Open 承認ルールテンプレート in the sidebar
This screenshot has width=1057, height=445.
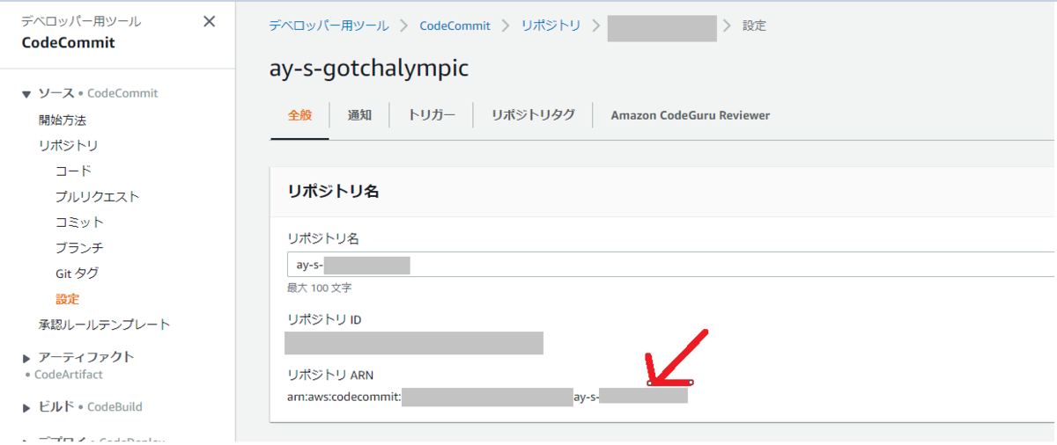(104, 325)
